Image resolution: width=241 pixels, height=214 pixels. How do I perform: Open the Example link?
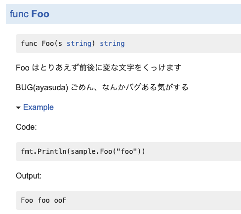[39, 107]
